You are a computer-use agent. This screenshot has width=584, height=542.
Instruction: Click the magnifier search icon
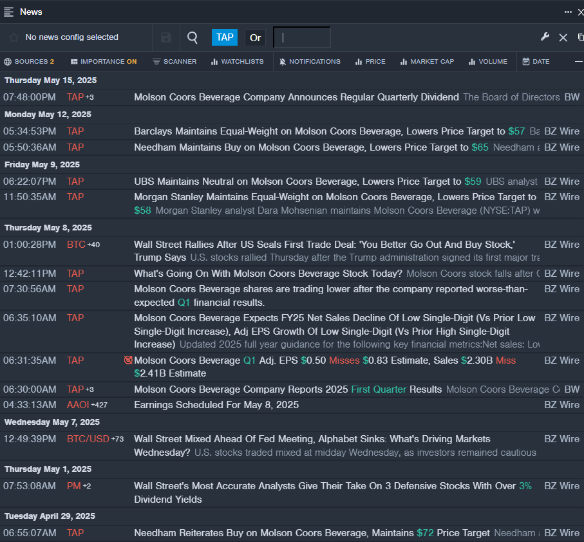[193, 37]
